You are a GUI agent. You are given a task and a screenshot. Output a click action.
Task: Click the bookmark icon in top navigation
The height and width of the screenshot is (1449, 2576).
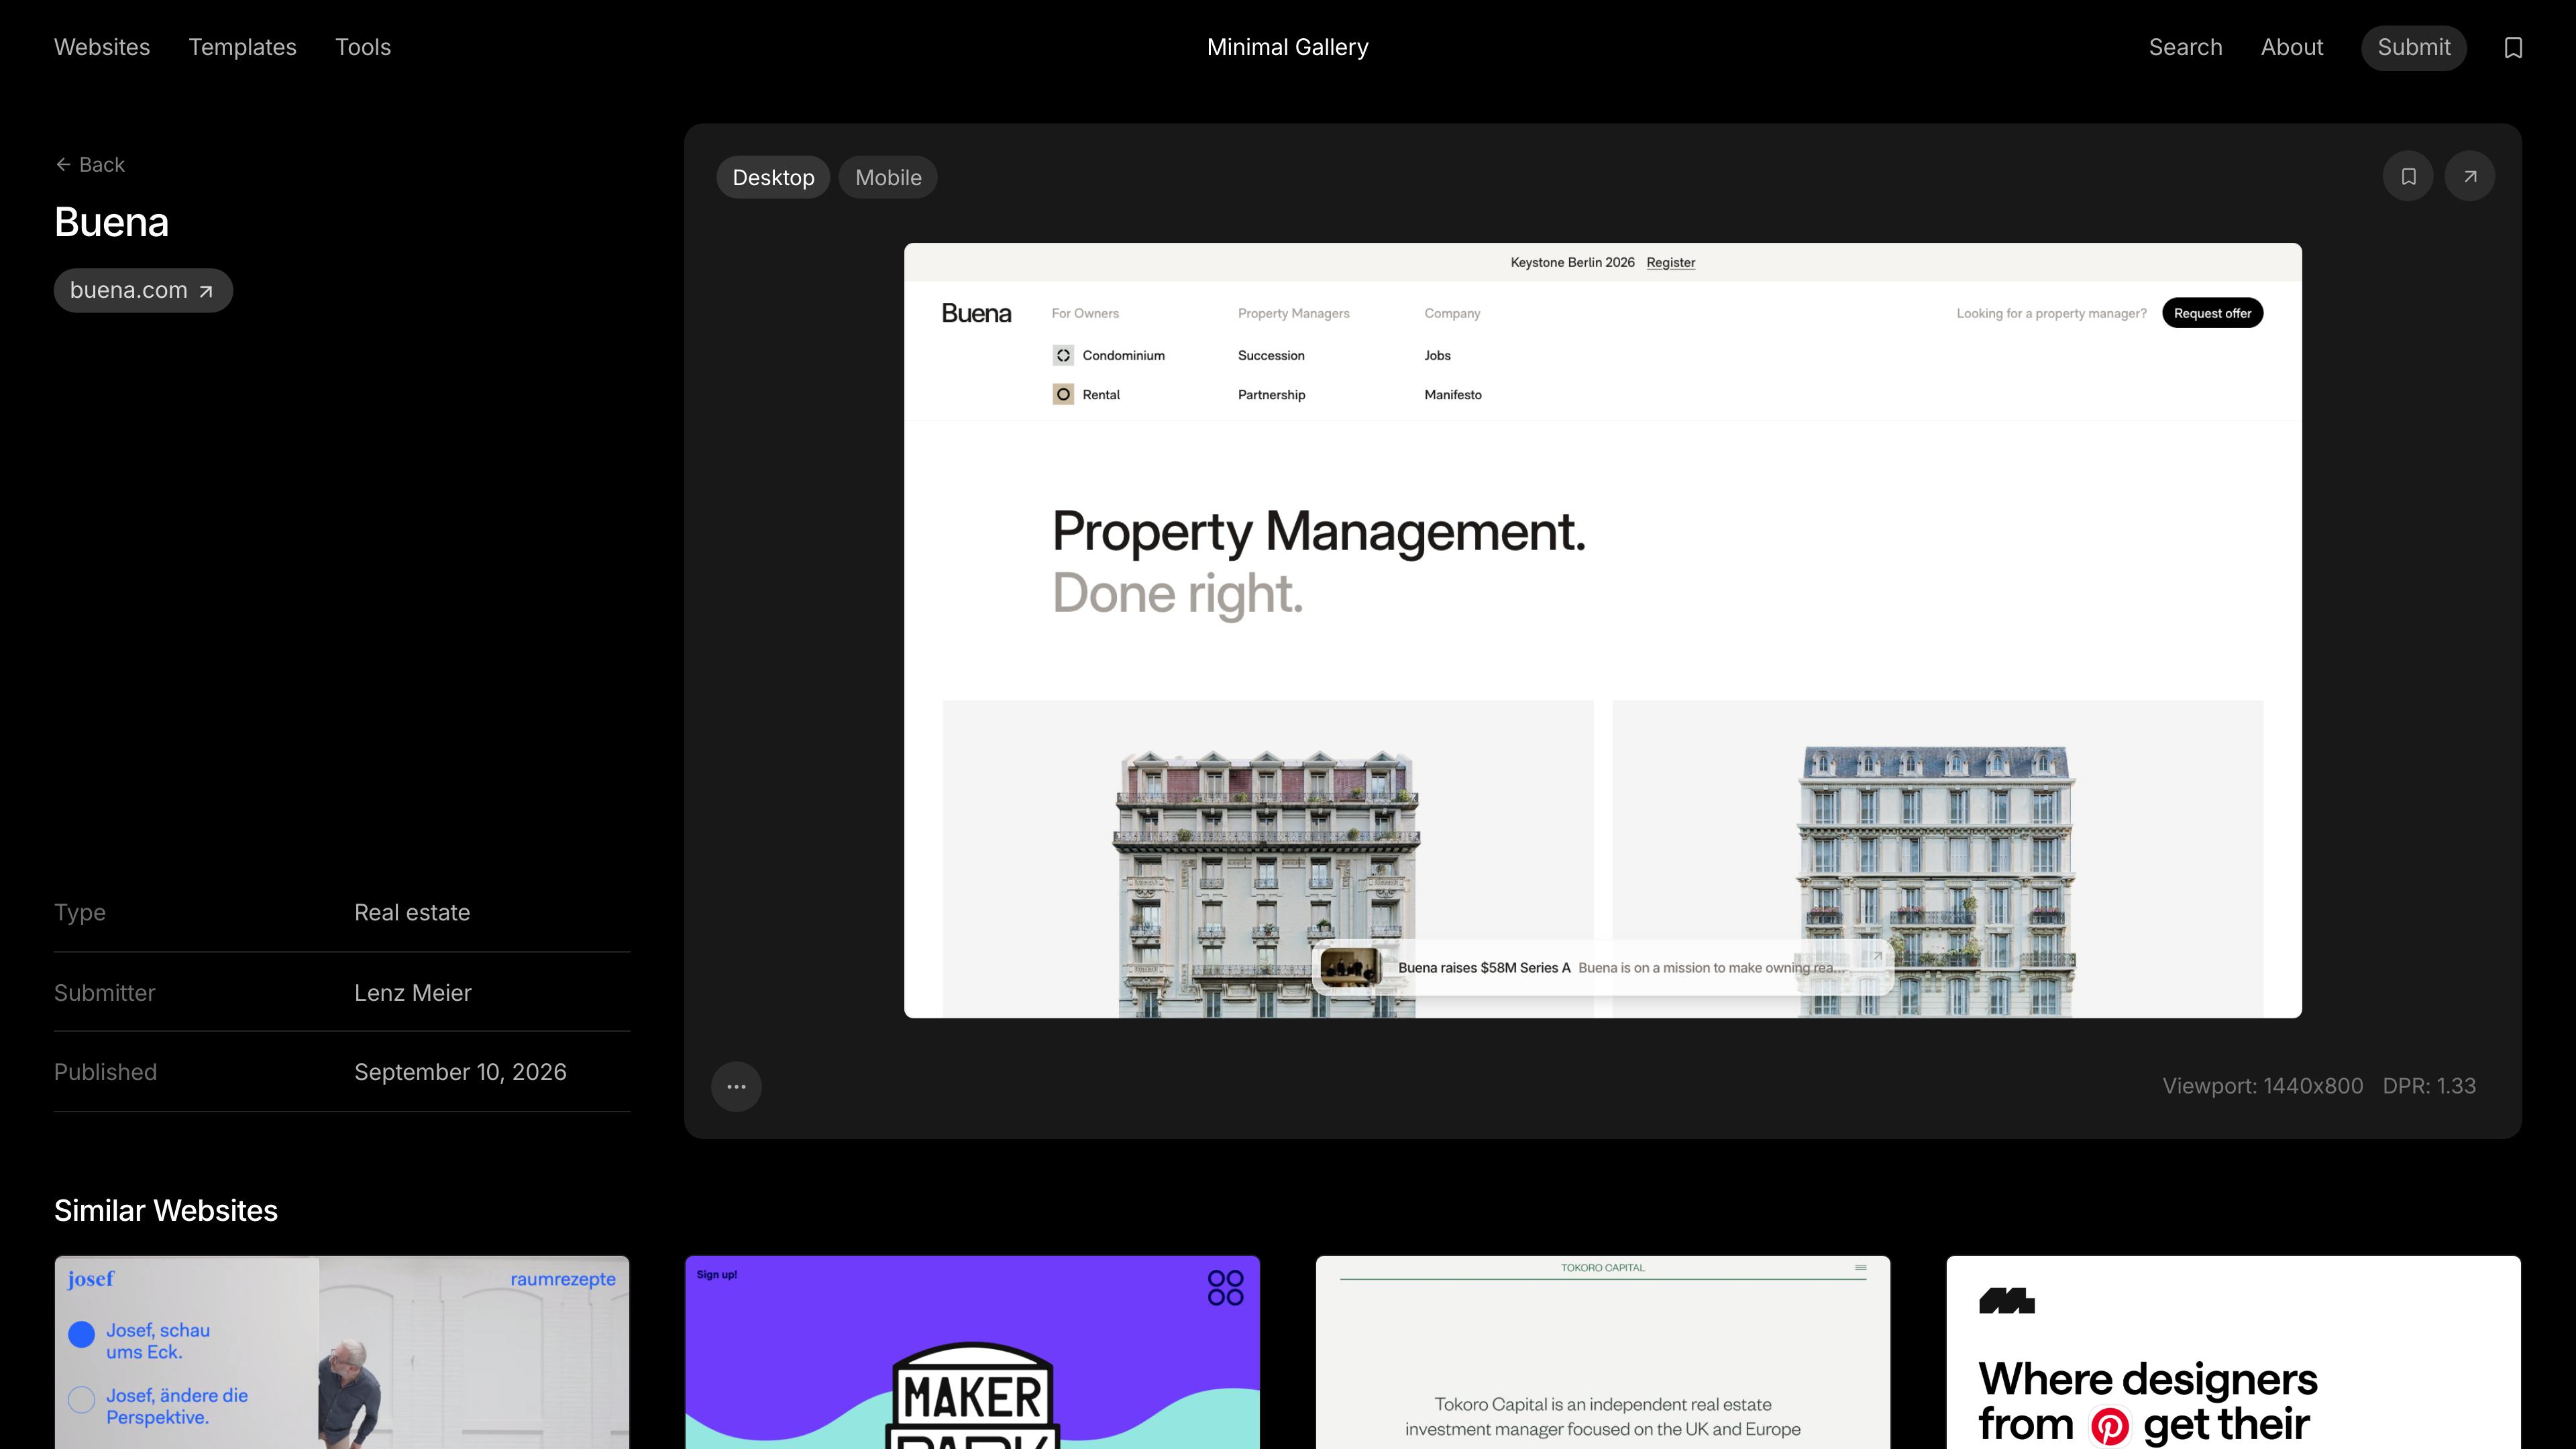tap(2513, 48)
